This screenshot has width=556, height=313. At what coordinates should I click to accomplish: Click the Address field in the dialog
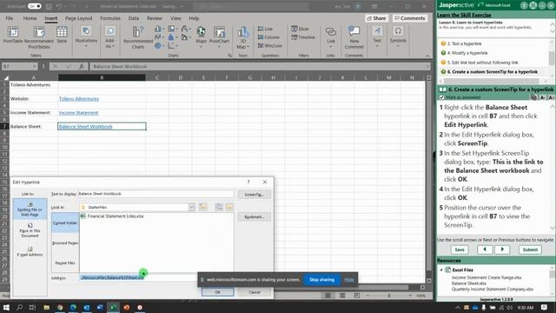138,277
